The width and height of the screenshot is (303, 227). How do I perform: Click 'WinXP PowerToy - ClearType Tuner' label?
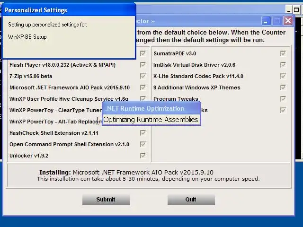tap(55, 110)
